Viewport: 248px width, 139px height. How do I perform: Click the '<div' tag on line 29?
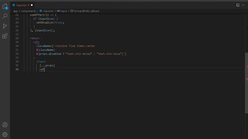[36, 42]
